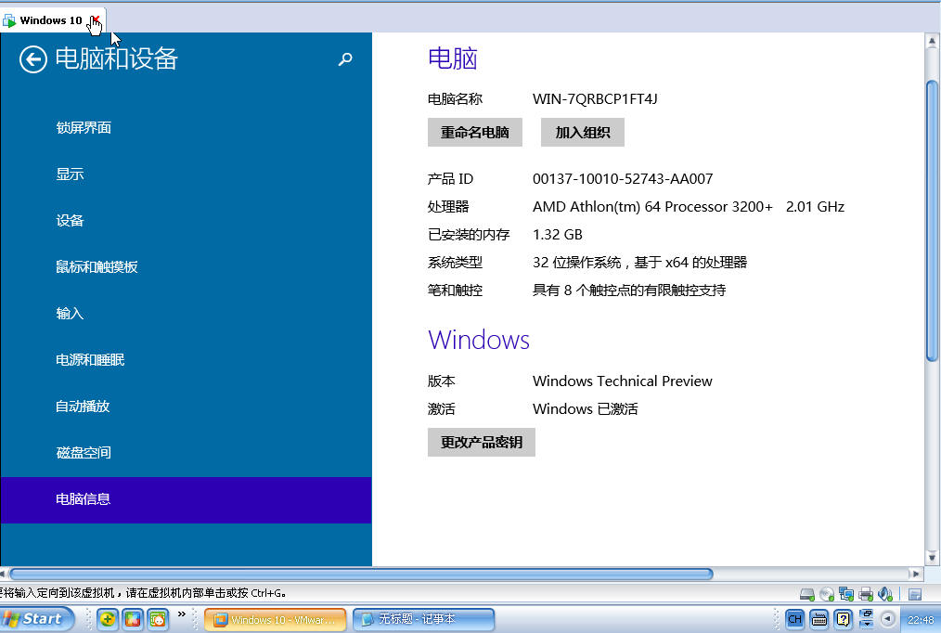Image resolution: width=941 pixels, height=633 pixels.
Task: Select 电脑信息 in sidebar
Action: (x=186, y=499)
